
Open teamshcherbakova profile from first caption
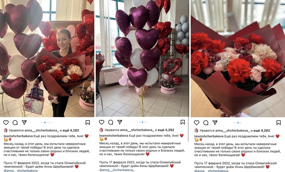tap(18, 136)
